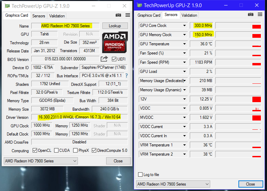Click the camera icon in Sensors window
Screen dimensions: 267x191
[251, 15]
